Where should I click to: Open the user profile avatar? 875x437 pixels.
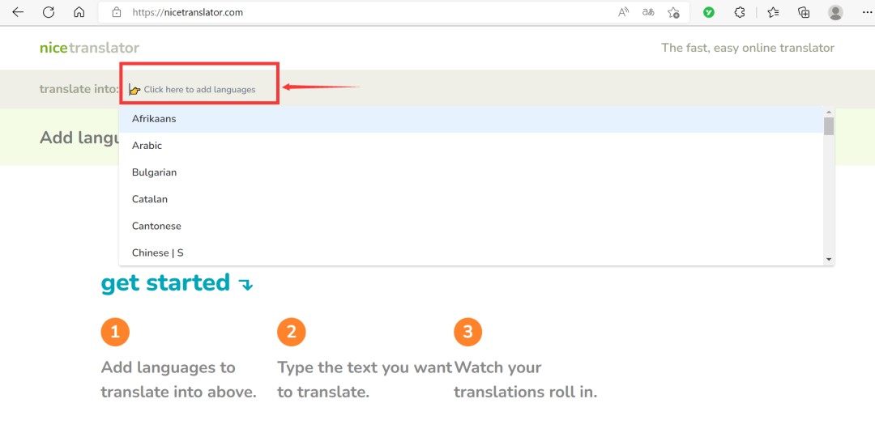pos(835,12)
